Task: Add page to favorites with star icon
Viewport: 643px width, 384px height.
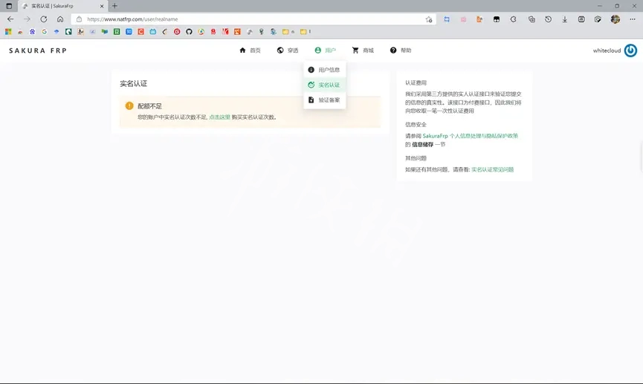Action: pyautogui.click(x=429, y=19)
